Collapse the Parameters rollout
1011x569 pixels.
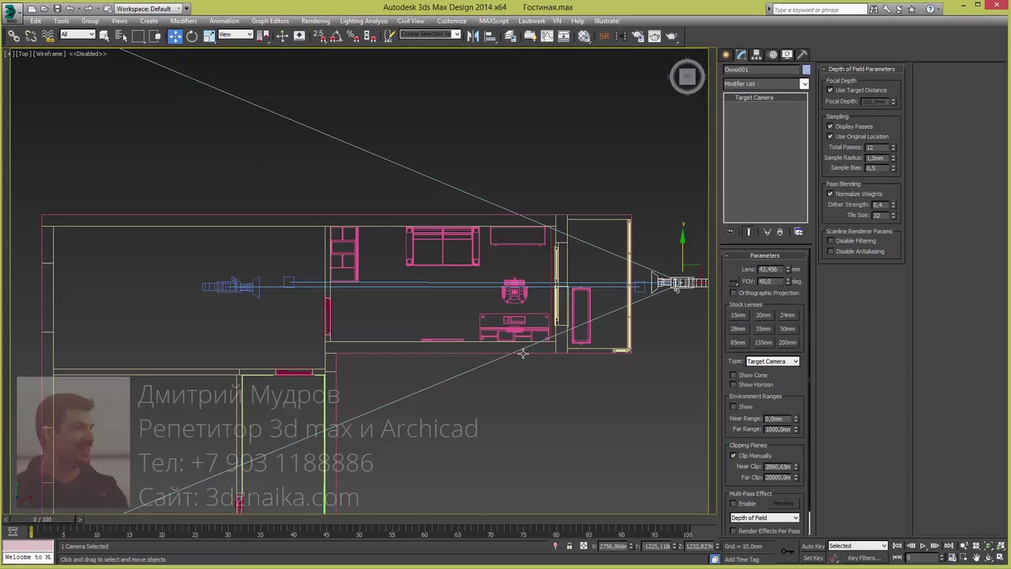[765, 255]
